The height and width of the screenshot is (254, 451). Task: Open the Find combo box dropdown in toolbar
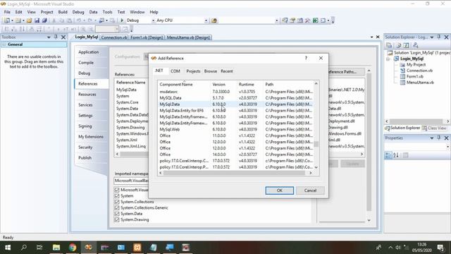click(277, 20)
